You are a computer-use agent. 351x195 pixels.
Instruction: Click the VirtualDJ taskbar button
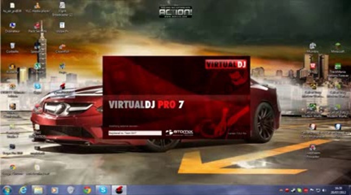(x=119, y=190)
